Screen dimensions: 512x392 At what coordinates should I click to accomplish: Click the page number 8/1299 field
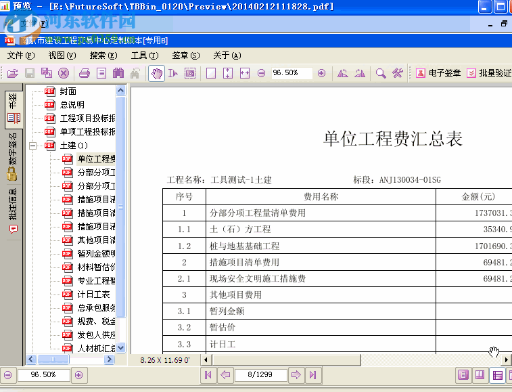260,374
